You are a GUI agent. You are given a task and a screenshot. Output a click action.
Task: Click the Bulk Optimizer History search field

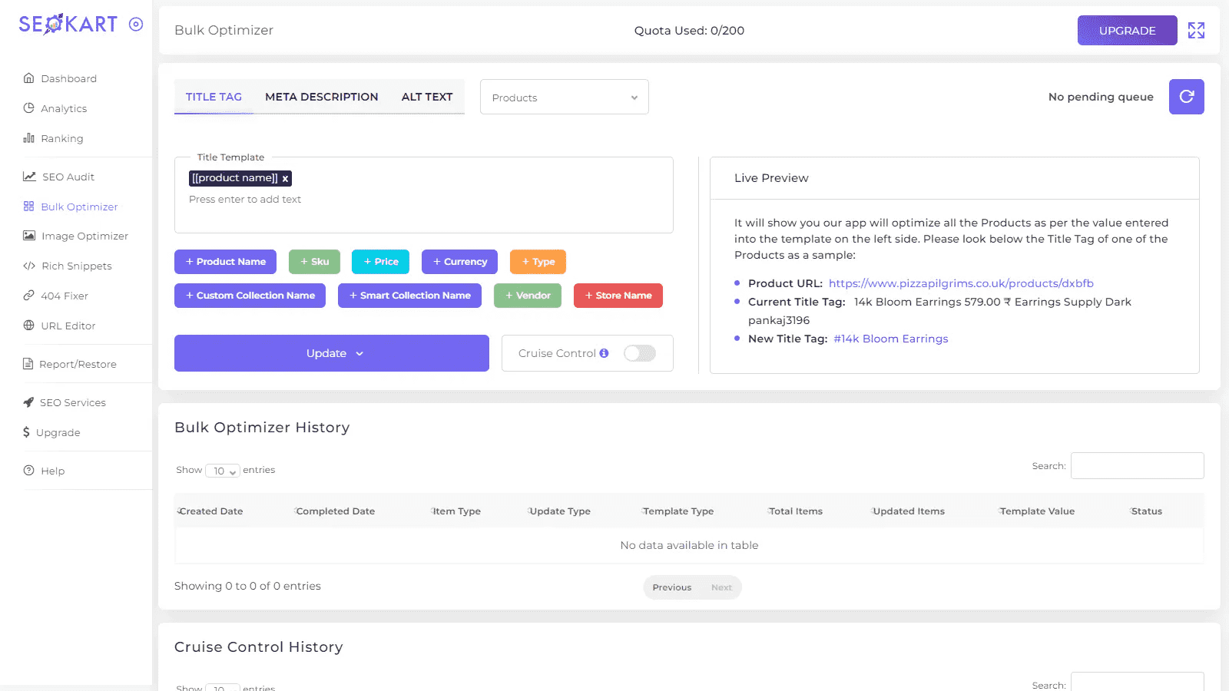pyautogui.click(x=1137, y=466)
